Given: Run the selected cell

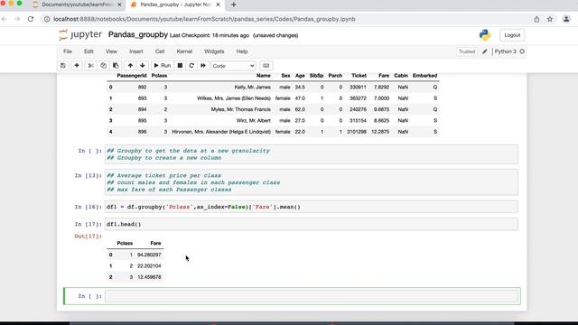Looking at the screenshot, I should click(163, 66).
